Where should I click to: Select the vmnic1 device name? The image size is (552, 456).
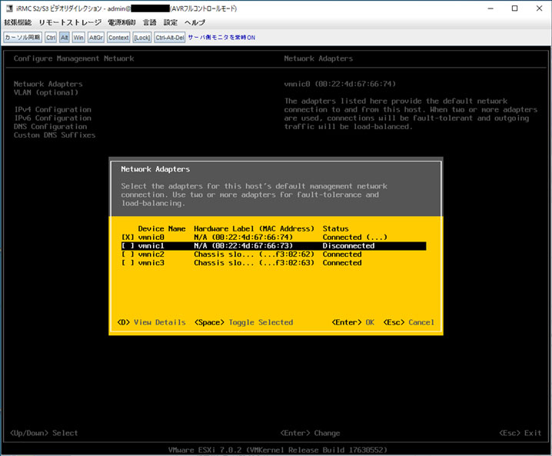(151, 246)
